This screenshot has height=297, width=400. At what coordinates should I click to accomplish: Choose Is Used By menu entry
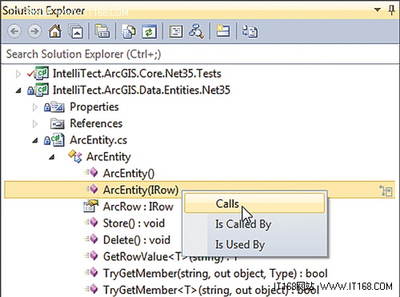240,244
